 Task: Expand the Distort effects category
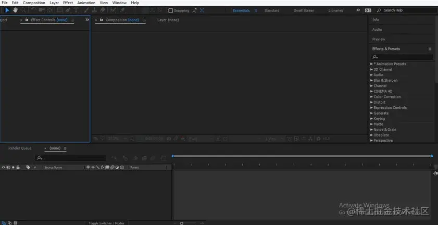coord(371,102)
